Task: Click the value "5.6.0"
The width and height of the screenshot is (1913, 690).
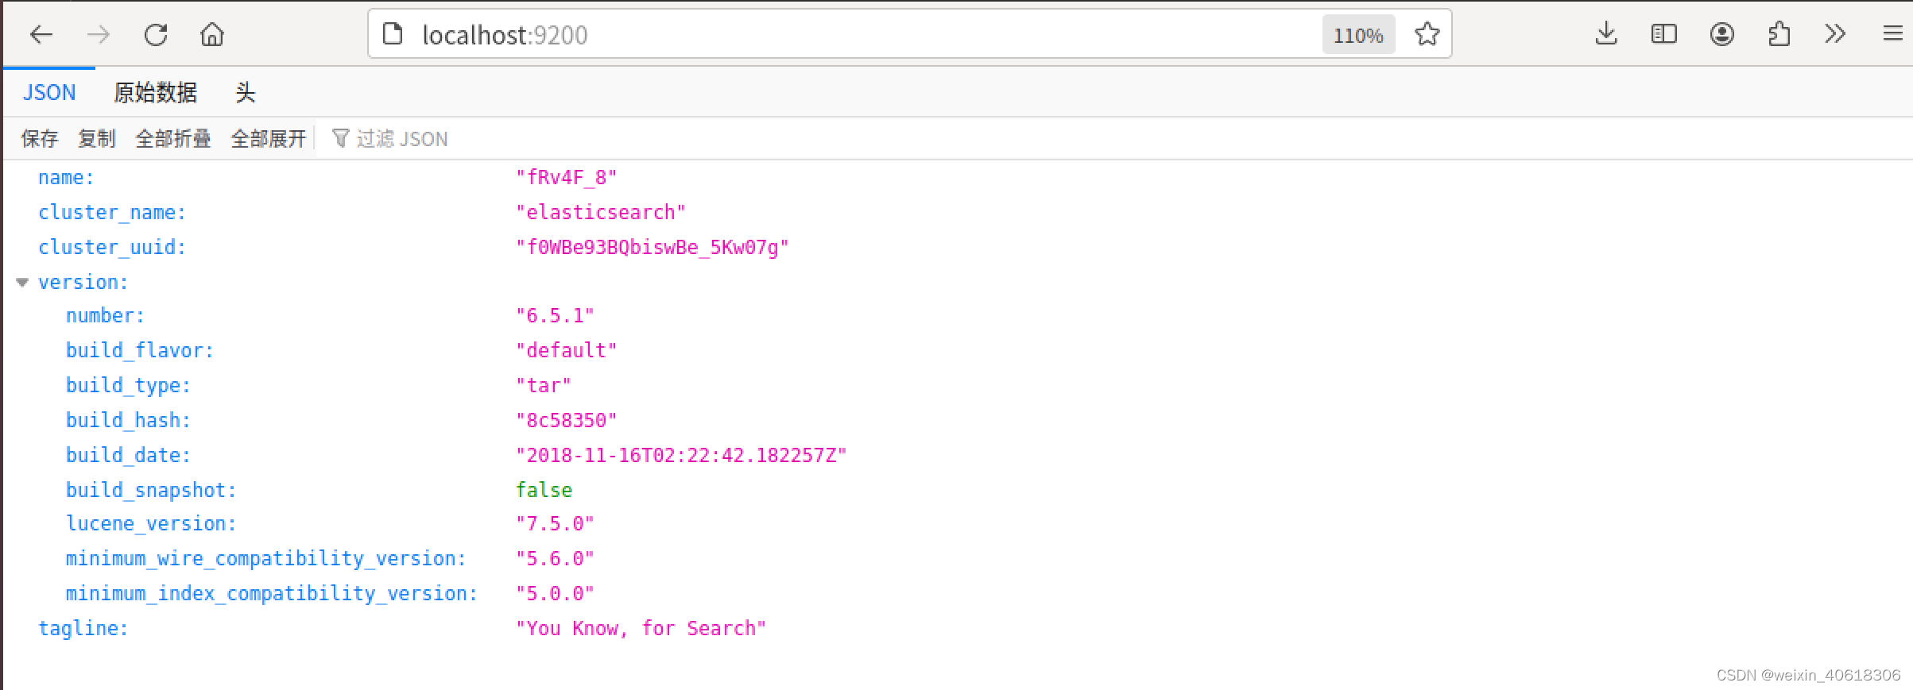Action: click(555, 559)
